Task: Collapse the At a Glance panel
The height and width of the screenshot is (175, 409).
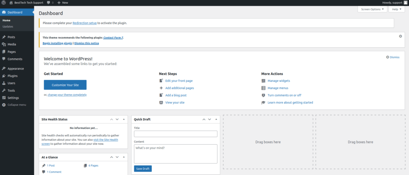Action: [x=124, y=157]
